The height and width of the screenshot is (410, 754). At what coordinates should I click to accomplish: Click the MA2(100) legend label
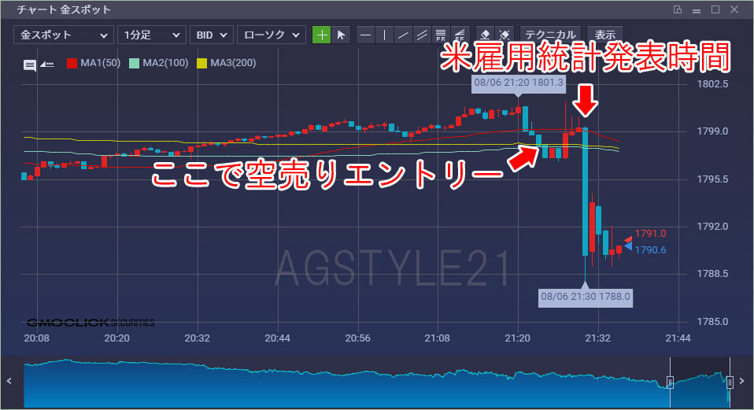click(165, 63)
